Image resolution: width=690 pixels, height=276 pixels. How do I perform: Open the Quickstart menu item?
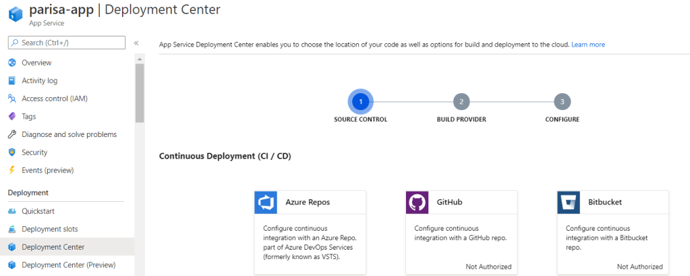coord(40,211)
